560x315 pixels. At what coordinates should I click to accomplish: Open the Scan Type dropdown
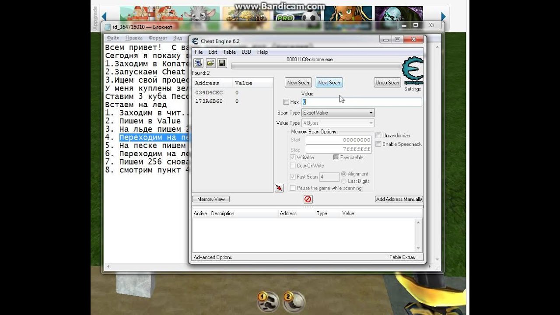[x=338, y=113]
